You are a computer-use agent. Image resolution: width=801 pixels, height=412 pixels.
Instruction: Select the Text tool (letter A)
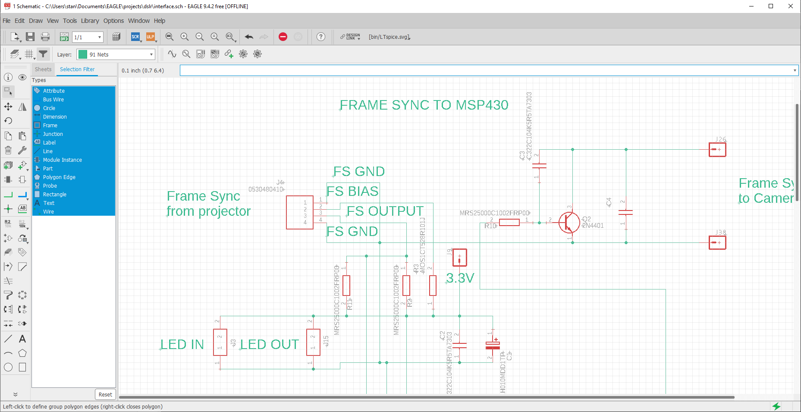pos(22,339)
